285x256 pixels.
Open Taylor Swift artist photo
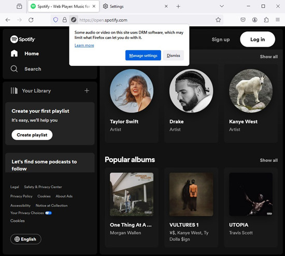(132, 91)
